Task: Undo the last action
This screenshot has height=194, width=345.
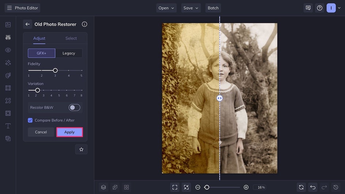Action: (x=313, y=187)
